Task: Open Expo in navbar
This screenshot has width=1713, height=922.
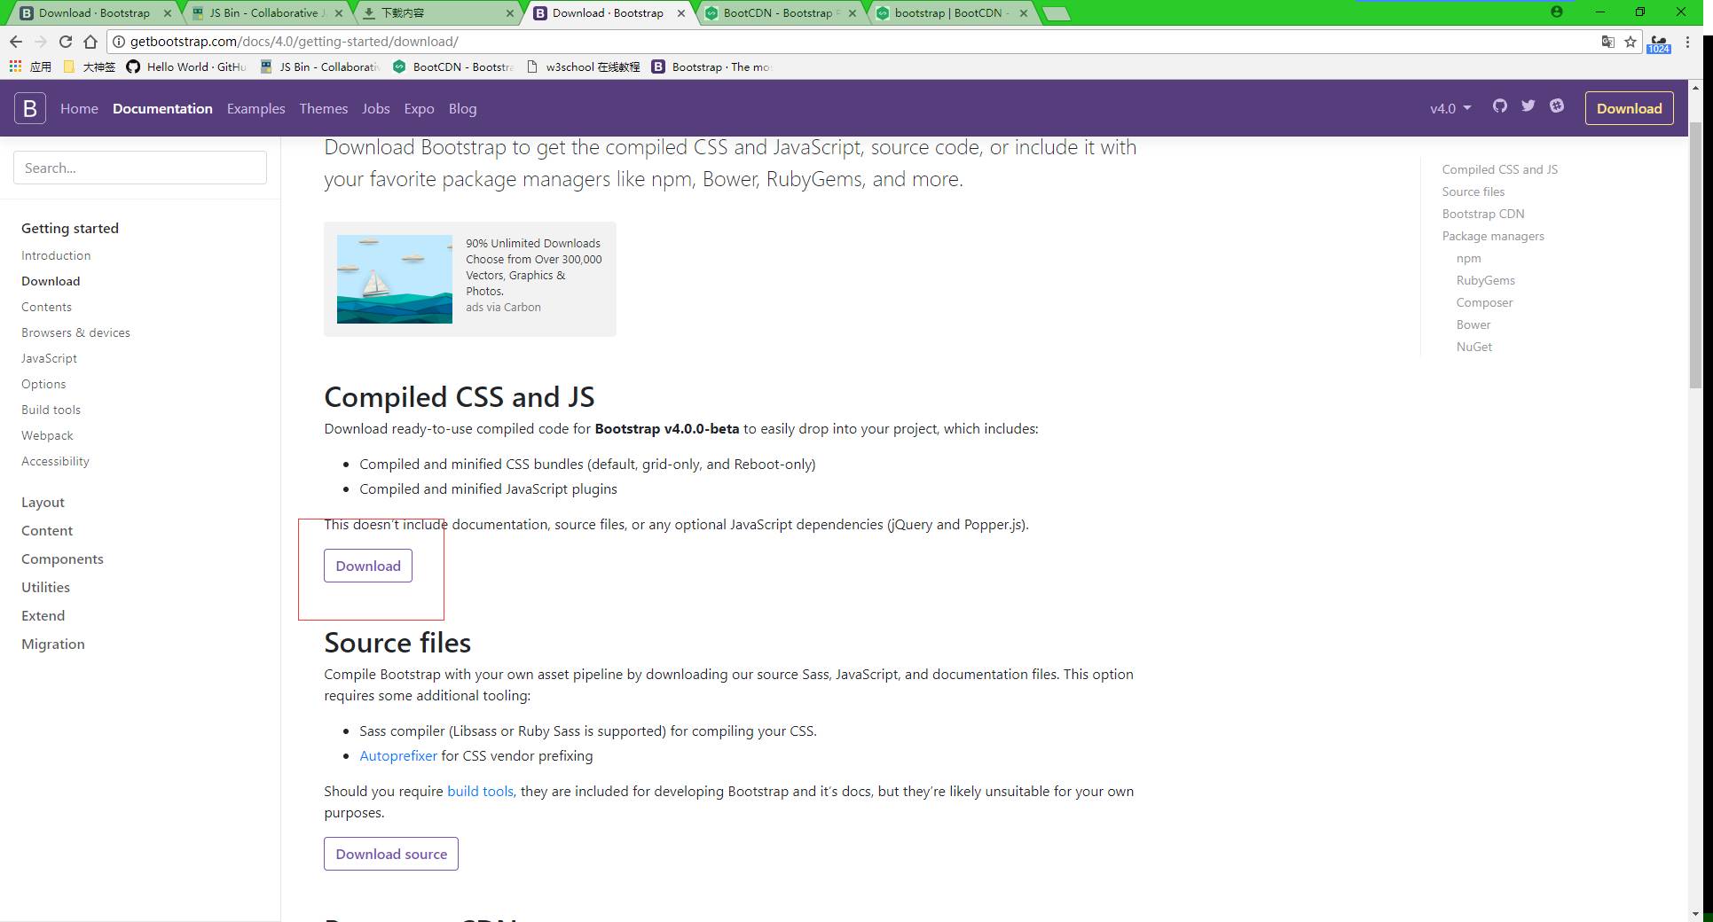Action: pos(419,108)
